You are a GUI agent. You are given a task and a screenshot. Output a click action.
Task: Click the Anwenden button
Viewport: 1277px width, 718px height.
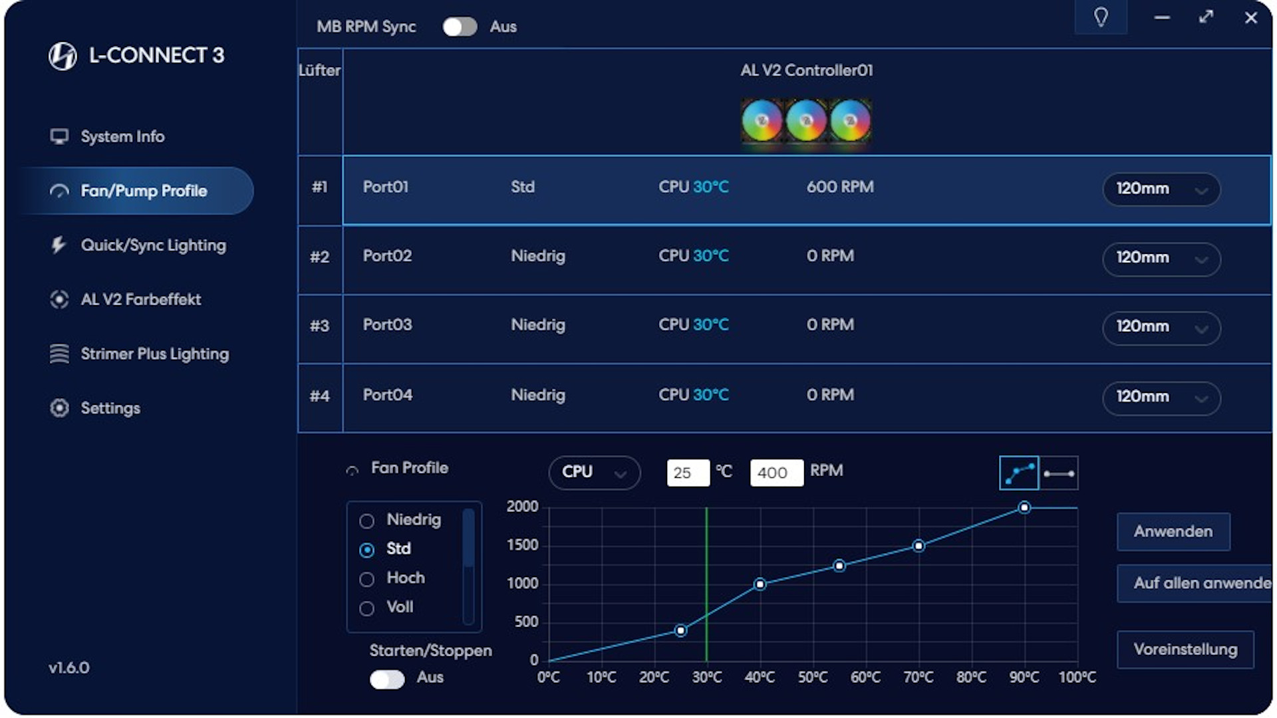(1173, 532)
